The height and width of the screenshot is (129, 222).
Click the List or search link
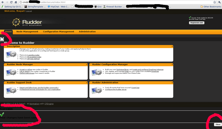point(25,71)
